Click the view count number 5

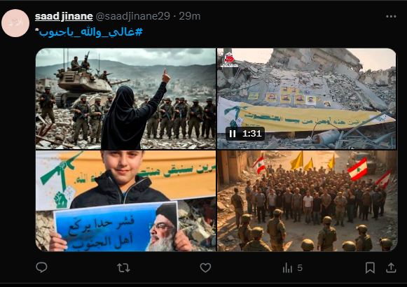click(x=300, y=268)
